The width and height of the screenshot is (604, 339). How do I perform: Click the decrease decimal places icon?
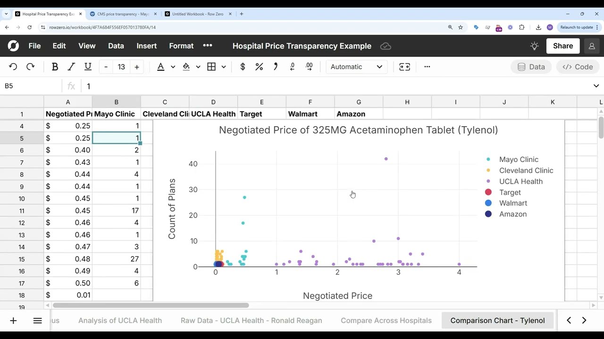293,67
